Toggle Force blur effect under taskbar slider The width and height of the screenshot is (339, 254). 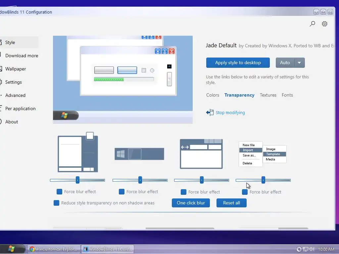[121, 191]
